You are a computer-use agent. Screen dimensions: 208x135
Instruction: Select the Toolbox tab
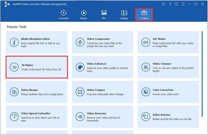click(x=144, y=15)
